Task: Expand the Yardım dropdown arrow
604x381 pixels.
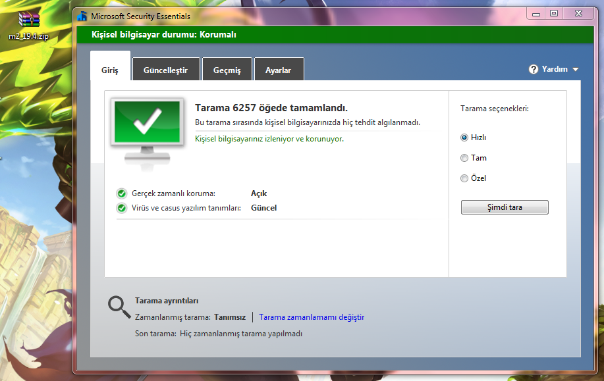Action: point(576,70)
